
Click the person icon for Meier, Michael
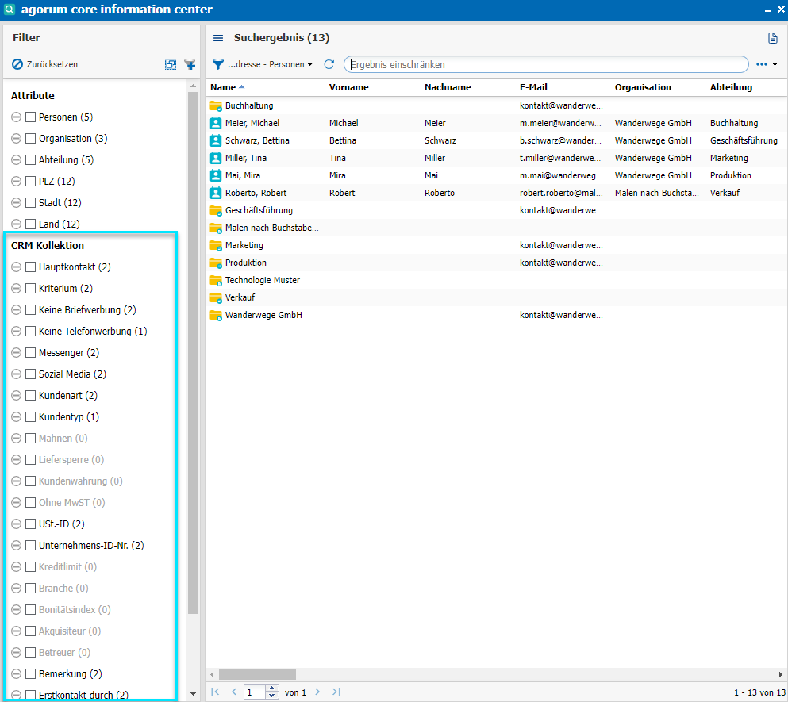coord(216,123)
